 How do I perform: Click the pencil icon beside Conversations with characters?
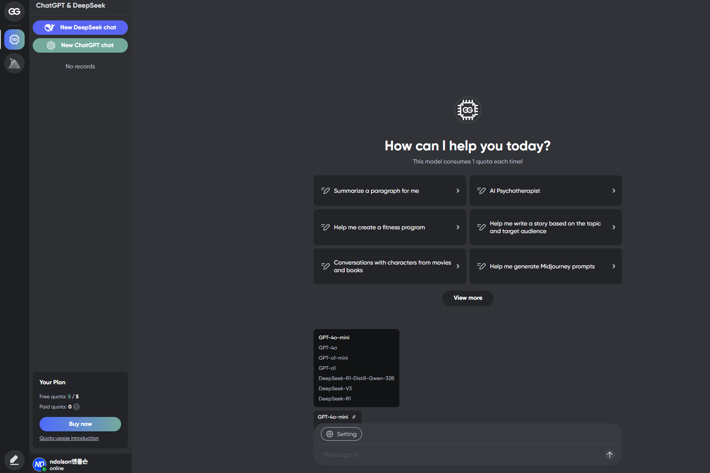click(325, 266)
